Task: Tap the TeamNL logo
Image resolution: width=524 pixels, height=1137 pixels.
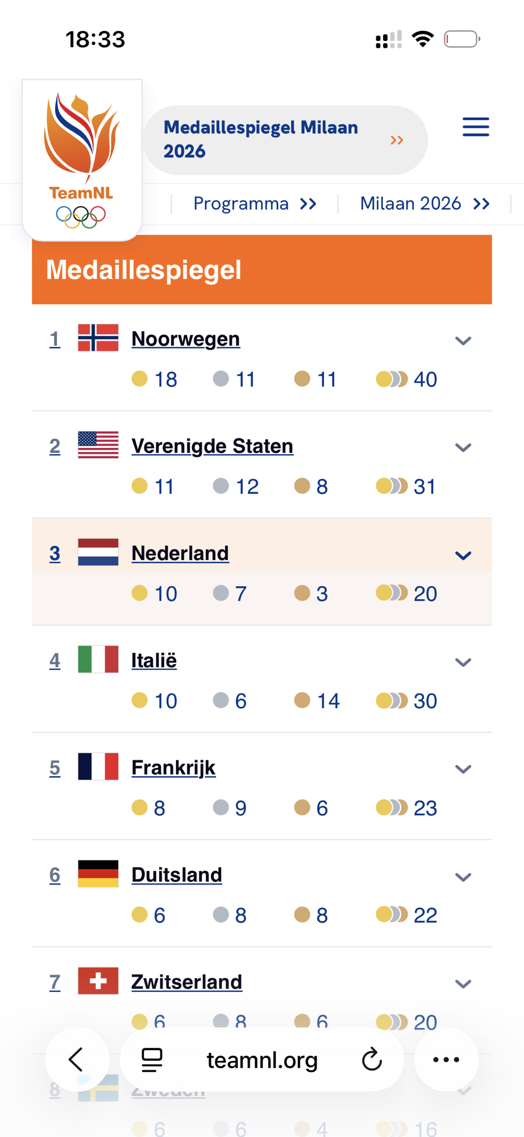Action: [82, 160]
